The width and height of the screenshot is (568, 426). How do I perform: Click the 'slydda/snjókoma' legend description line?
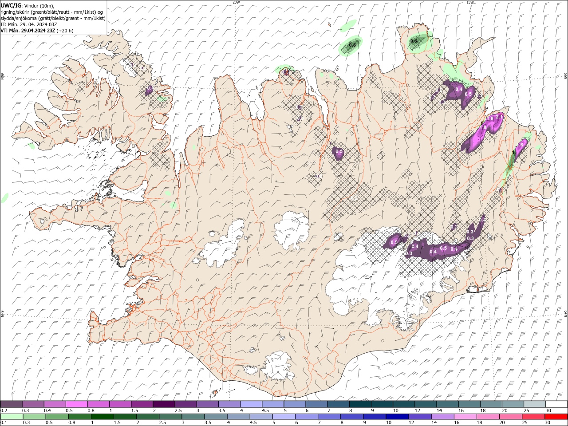[x=53, y=18]
